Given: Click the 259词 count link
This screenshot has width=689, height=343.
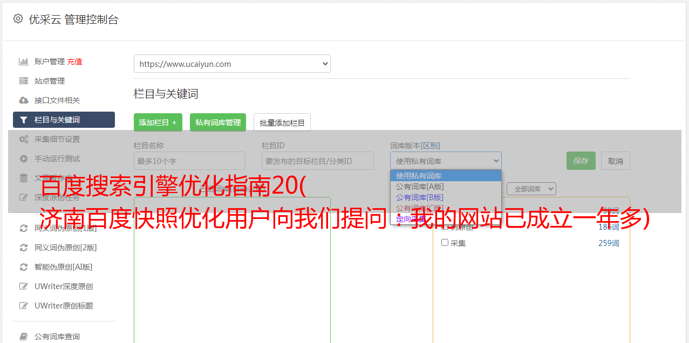Looking at the screenshot, I should click(609, 243).
